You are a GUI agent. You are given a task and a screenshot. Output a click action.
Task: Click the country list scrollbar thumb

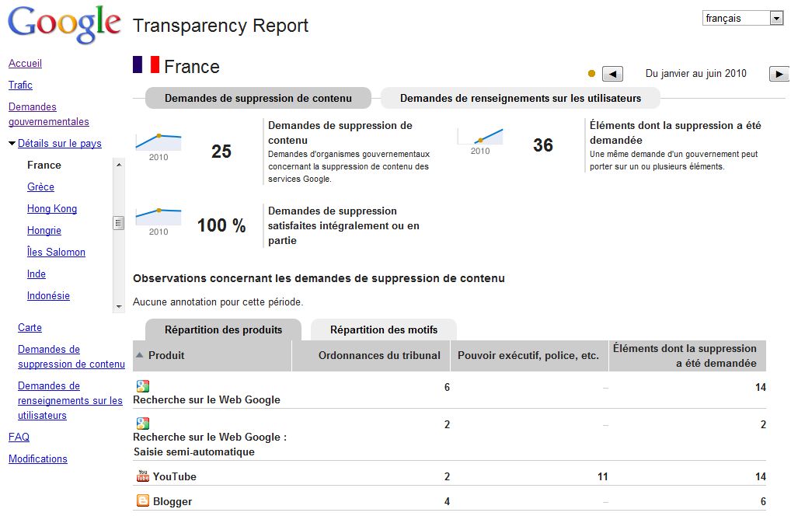point(119,222)
